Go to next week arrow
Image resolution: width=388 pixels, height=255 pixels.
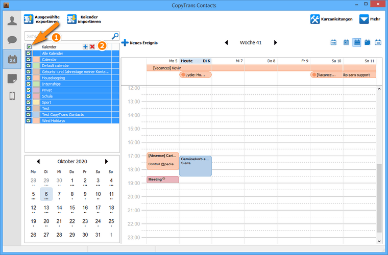tap(275, 42)
